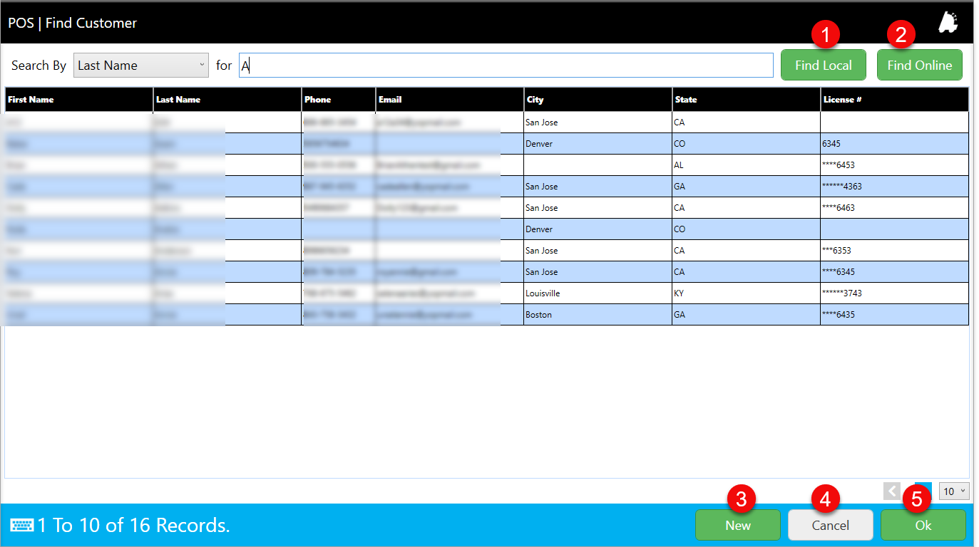The width and height of the screenshot is (979, 547).
Task: Click the Email column header
Action: pyautogui.click(x=449, y=100)
